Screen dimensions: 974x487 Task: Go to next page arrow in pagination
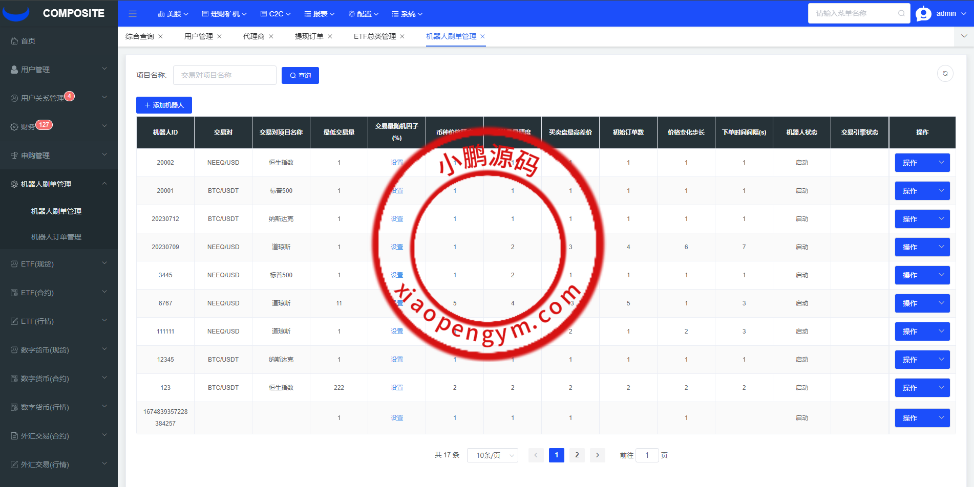coord(597,455)
